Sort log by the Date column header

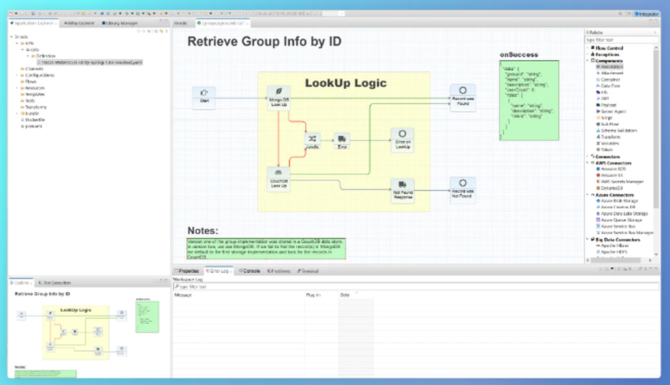[356, 295]
